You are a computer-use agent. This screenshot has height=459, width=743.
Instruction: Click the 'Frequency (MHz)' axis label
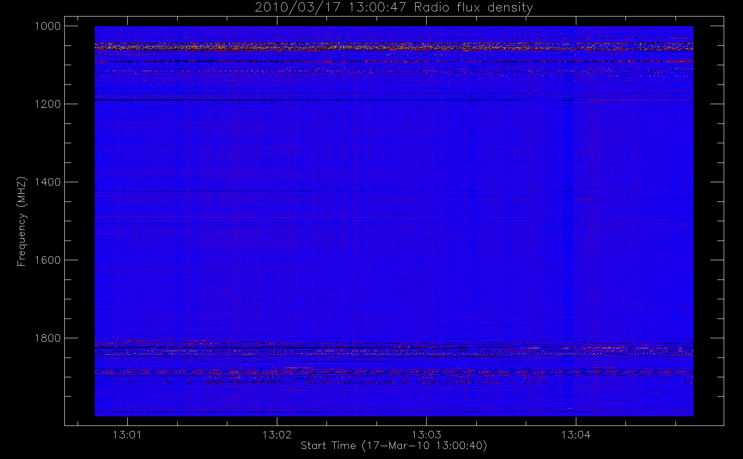tap(21, 221)
